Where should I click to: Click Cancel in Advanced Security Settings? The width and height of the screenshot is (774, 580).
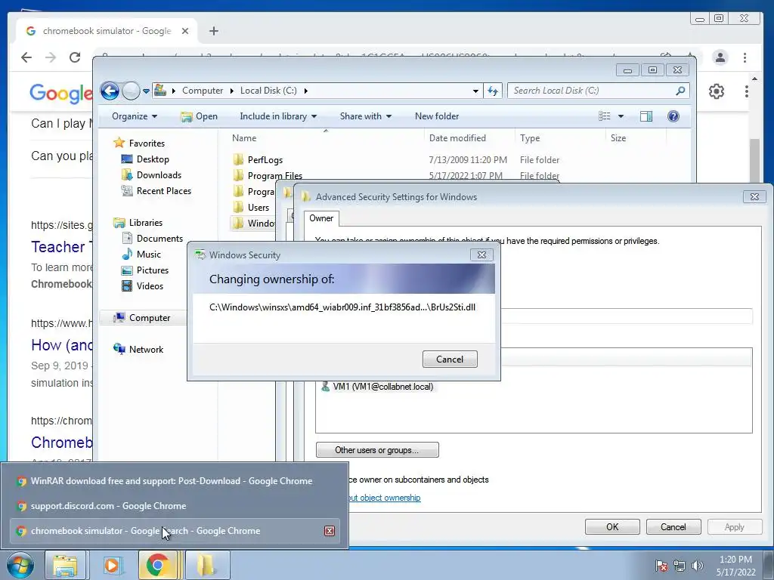[673, 526]
